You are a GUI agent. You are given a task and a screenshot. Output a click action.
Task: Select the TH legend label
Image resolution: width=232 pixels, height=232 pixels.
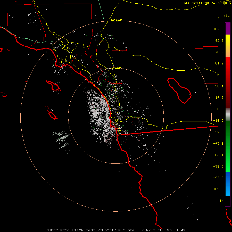pyautogui.click(x=221, y=201)
